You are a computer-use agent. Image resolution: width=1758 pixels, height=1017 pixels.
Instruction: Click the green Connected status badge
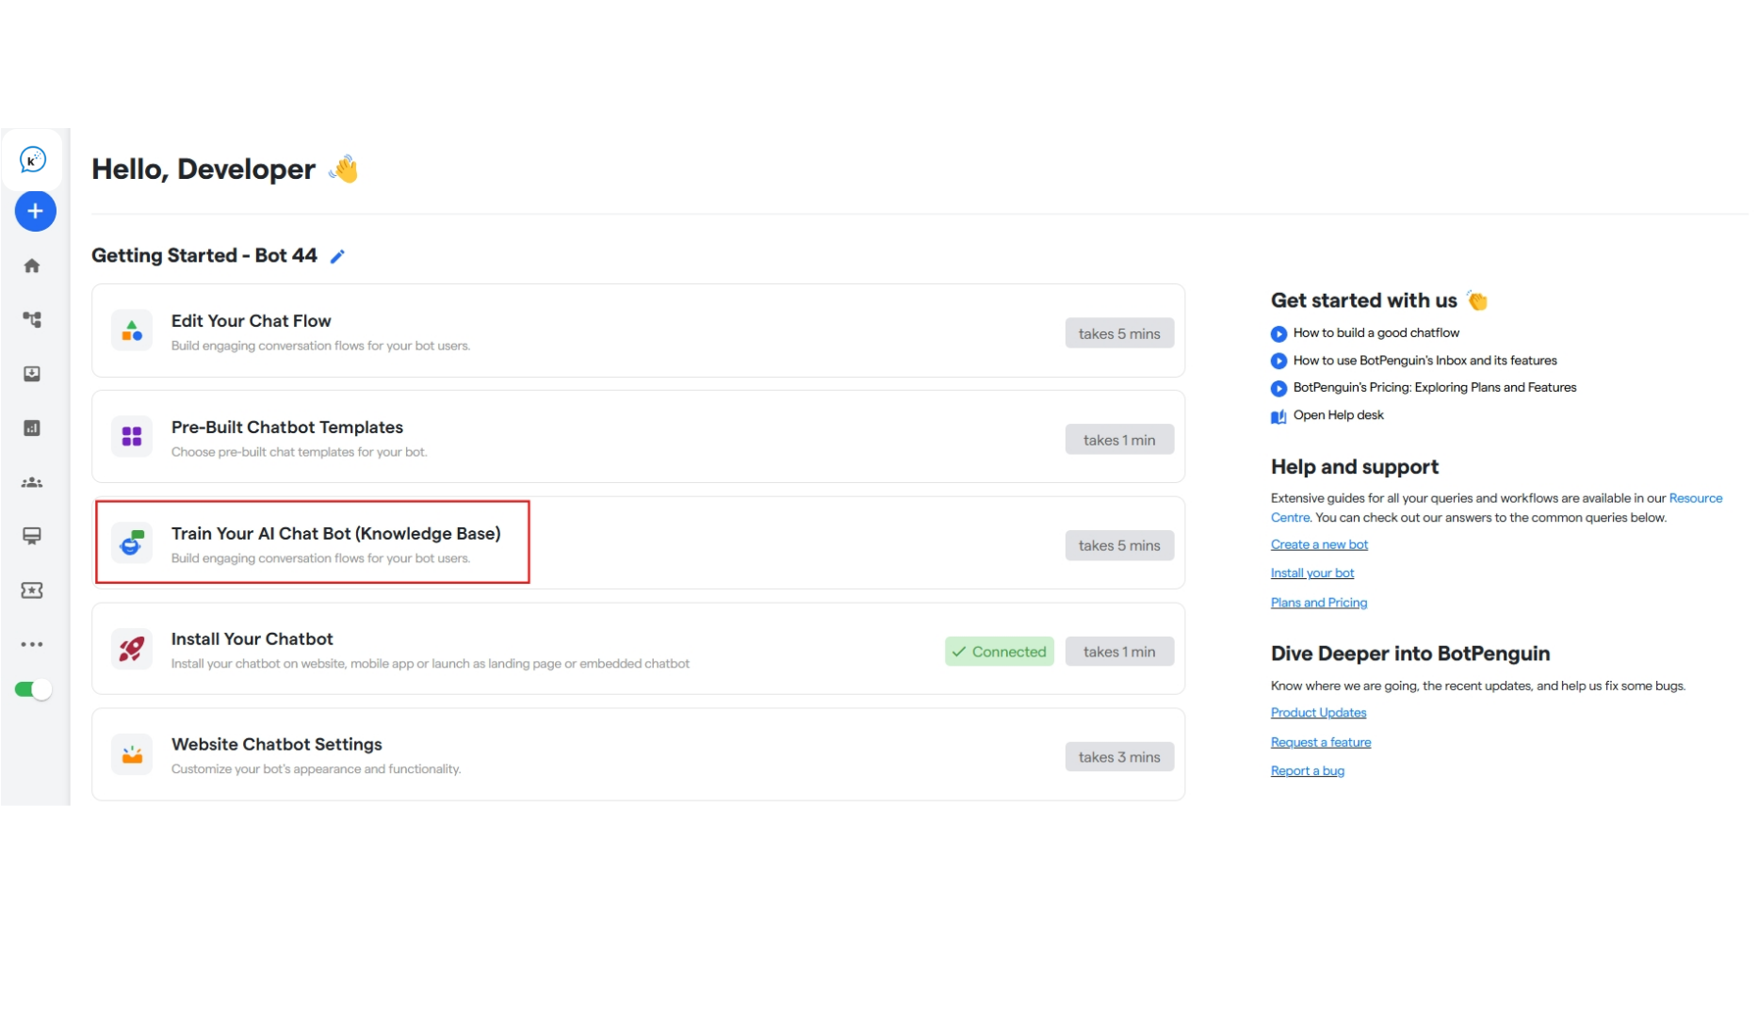[x=1000, y=652]
